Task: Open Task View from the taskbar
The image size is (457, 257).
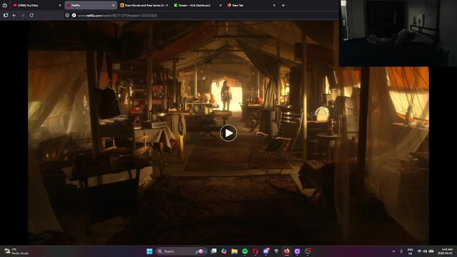Action: pos(213,251)
